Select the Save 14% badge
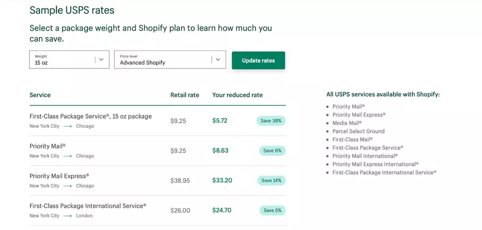 [x=271, y=181]
